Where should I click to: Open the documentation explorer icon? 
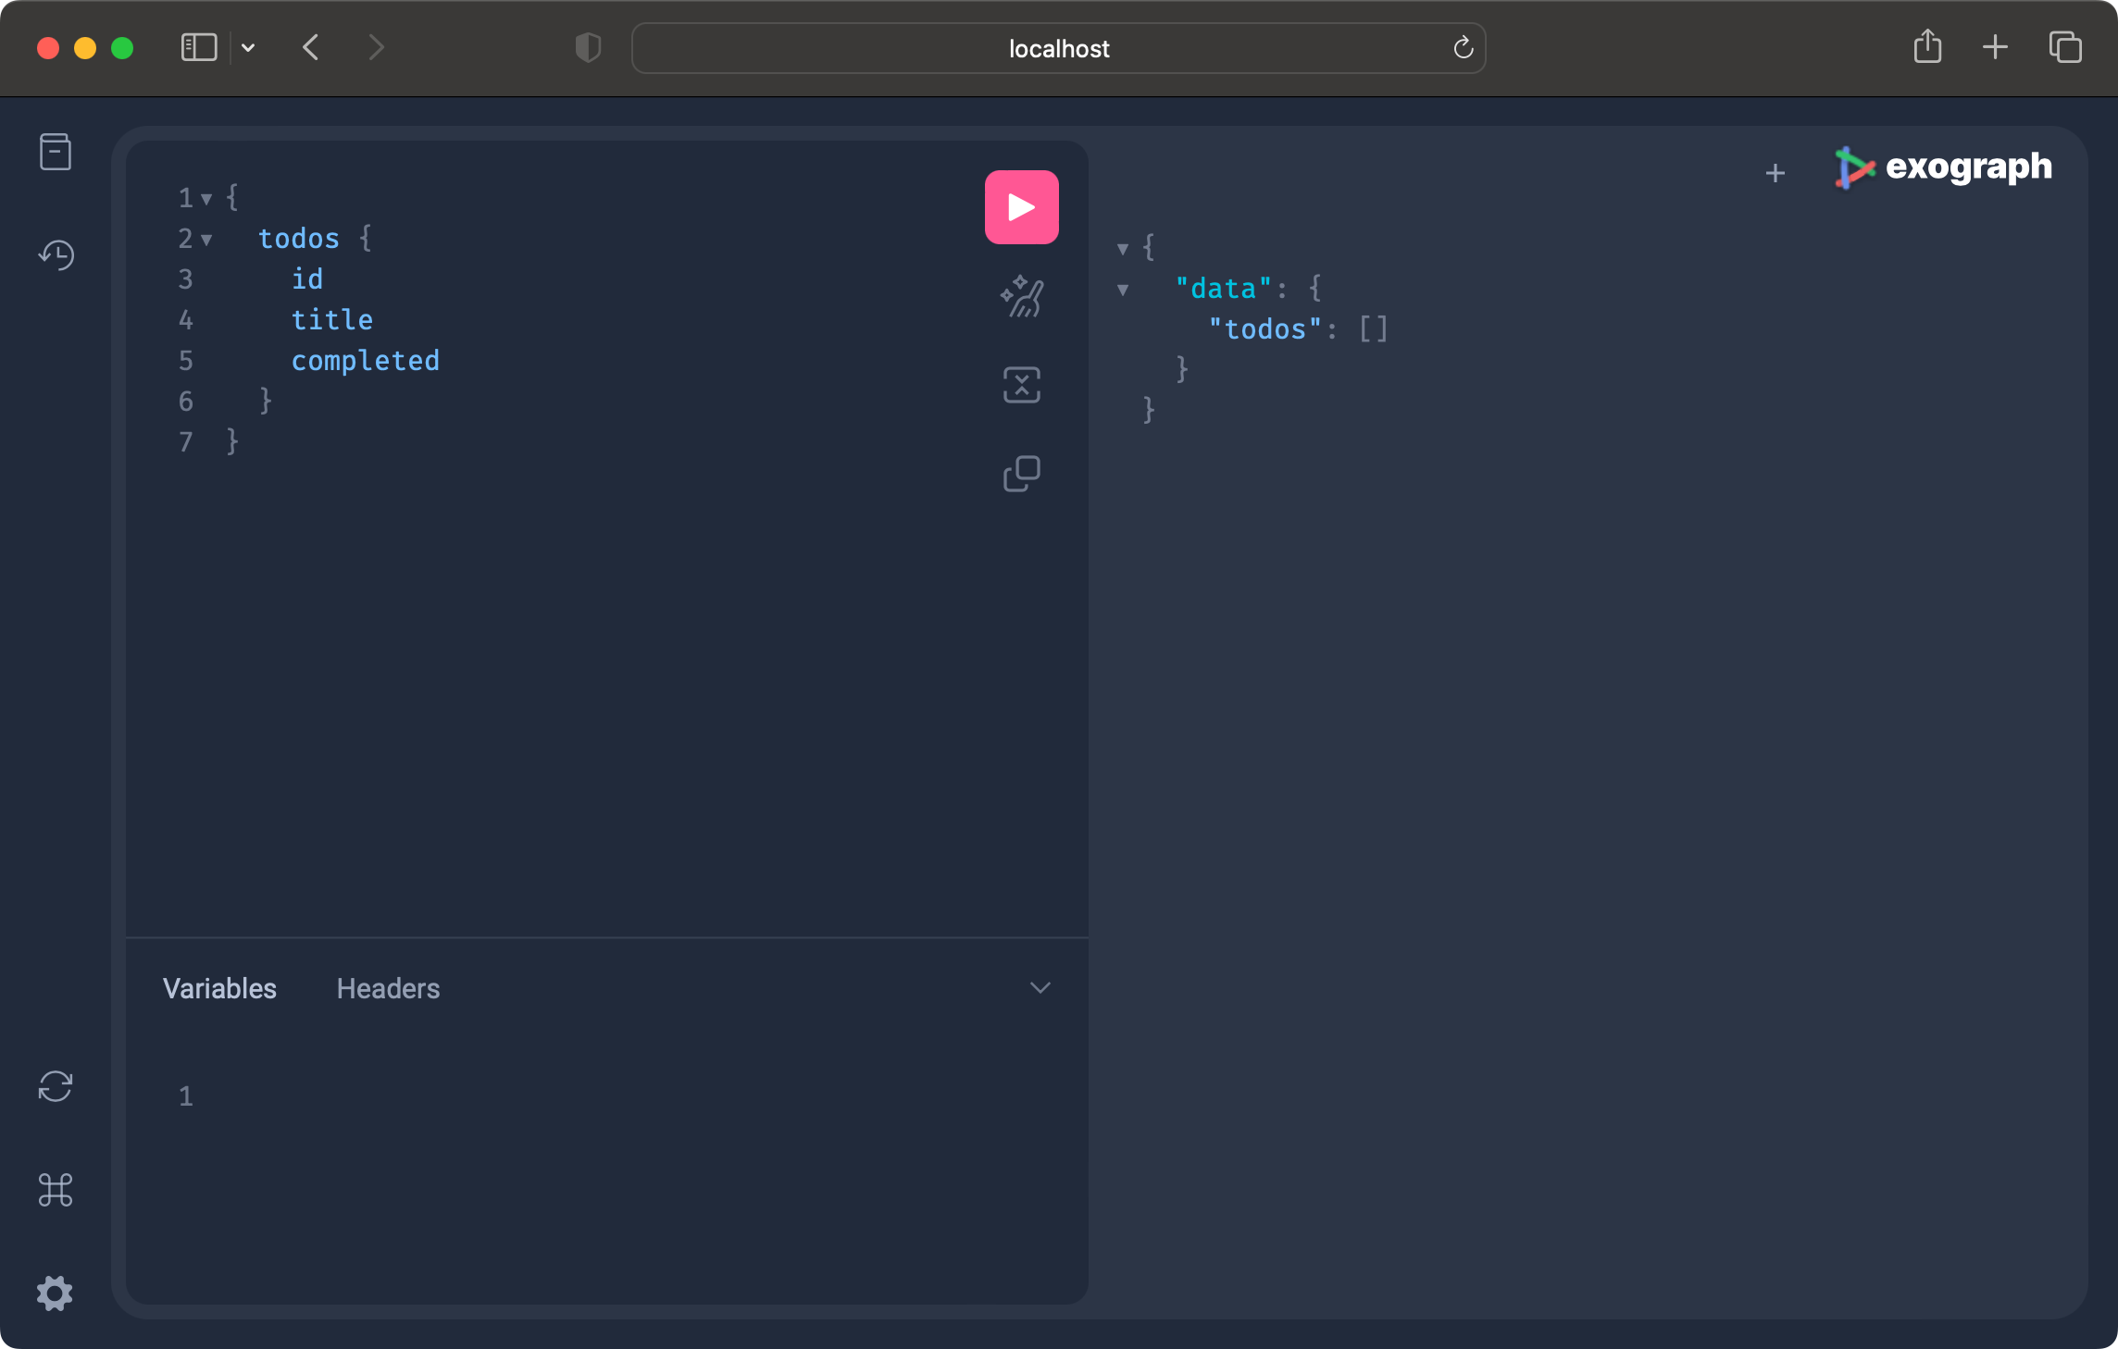[56, 152]
